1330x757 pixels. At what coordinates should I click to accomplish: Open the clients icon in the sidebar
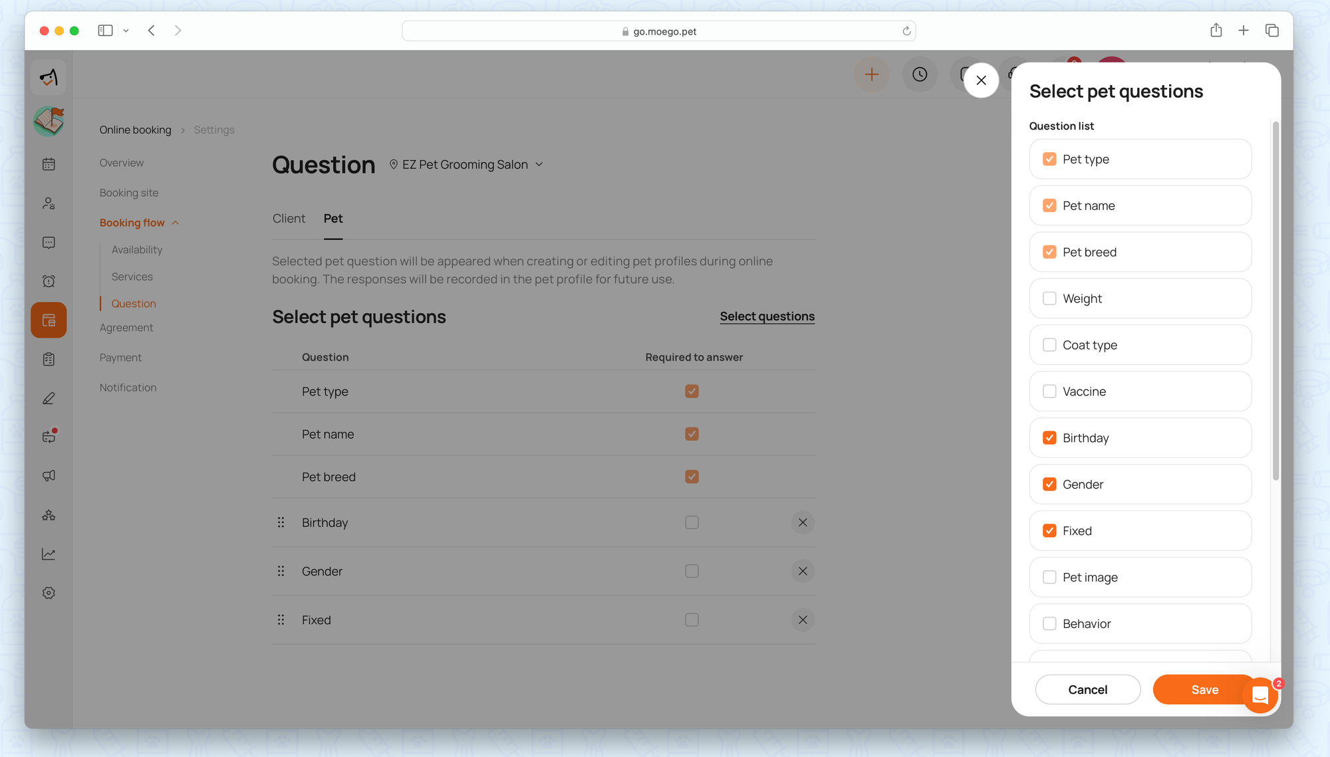(x=49, y=203)
